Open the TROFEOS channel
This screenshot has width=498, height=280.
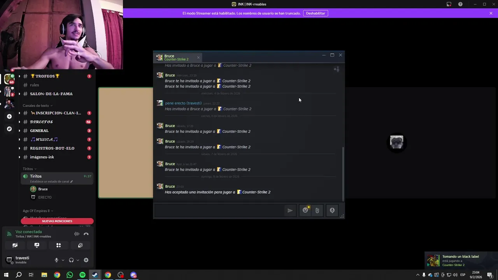tap(57, 76)
